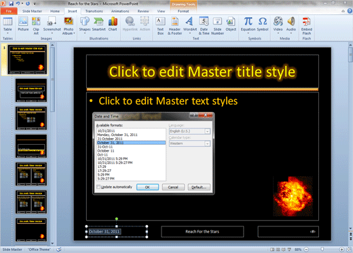Image resolution: width=353 pixels, height=253 pixels.
Task: Open Clip Art pane
Action: pos(36,26)
